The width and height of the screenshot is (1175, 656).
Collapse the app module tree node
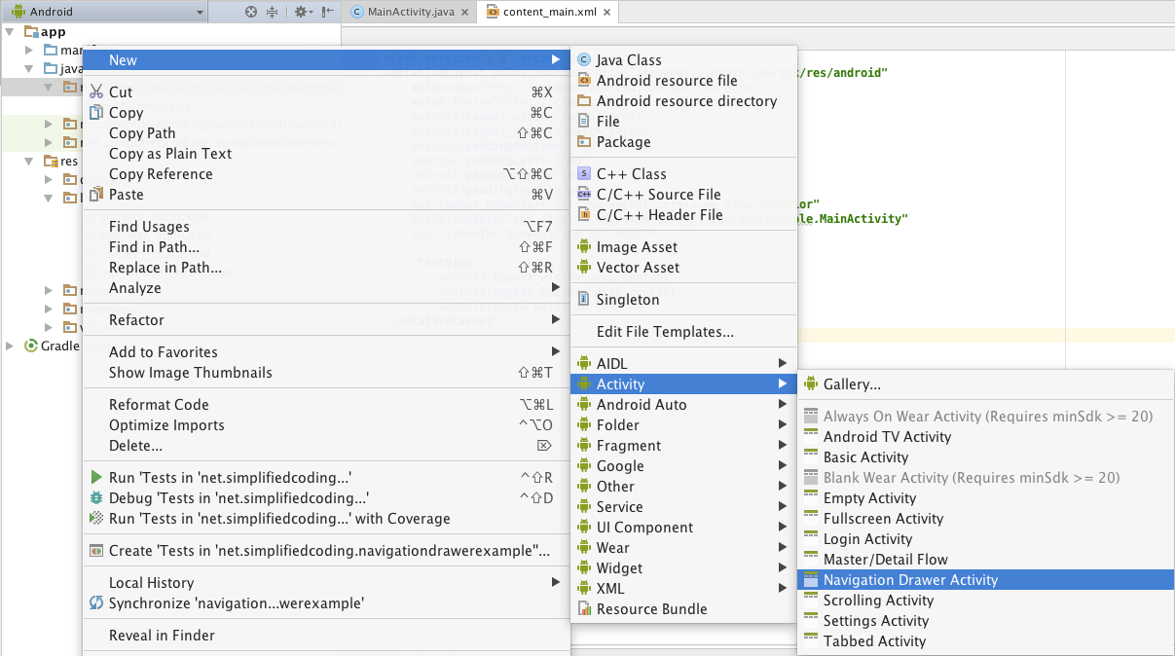(11, 32)
